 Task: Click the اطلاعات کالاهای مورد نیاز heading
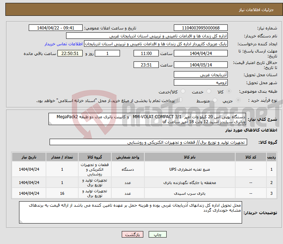[251, 130]
